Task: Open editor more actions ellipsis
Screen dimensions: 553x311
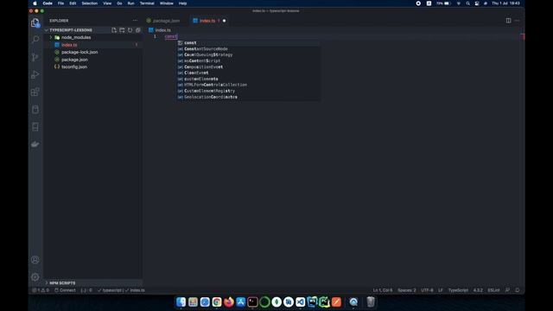Action: click(x=518, y=21)
